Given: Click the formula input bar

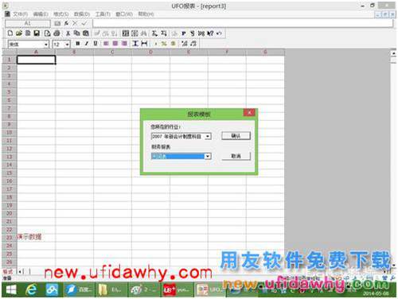Looking at the screenshot, I should pyautogui.click(x=243, y=23).
